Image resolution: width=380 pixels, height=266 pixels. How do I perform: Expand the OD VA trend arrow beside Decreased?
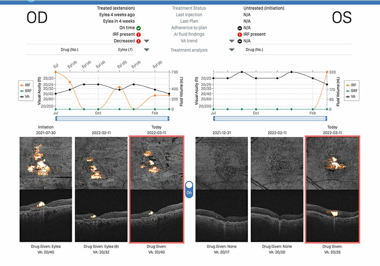147,41
